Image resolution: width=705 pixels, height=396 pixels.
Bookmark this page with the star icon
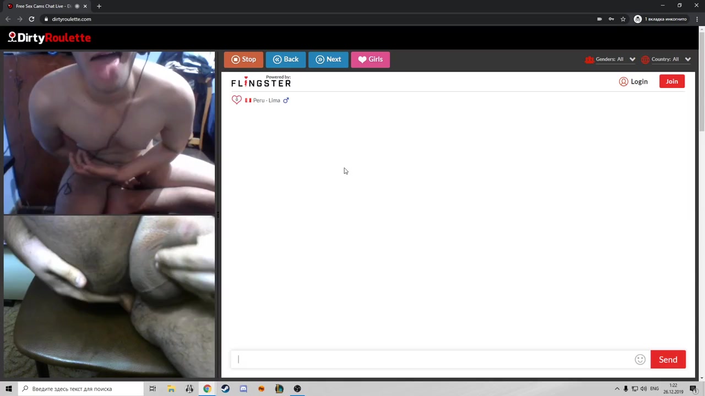(x=623, y=19)
